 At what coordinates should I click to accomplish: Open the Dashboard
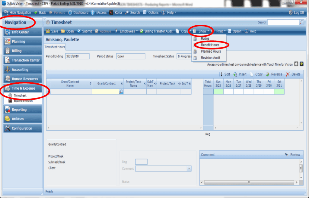[x=78, y=13]
